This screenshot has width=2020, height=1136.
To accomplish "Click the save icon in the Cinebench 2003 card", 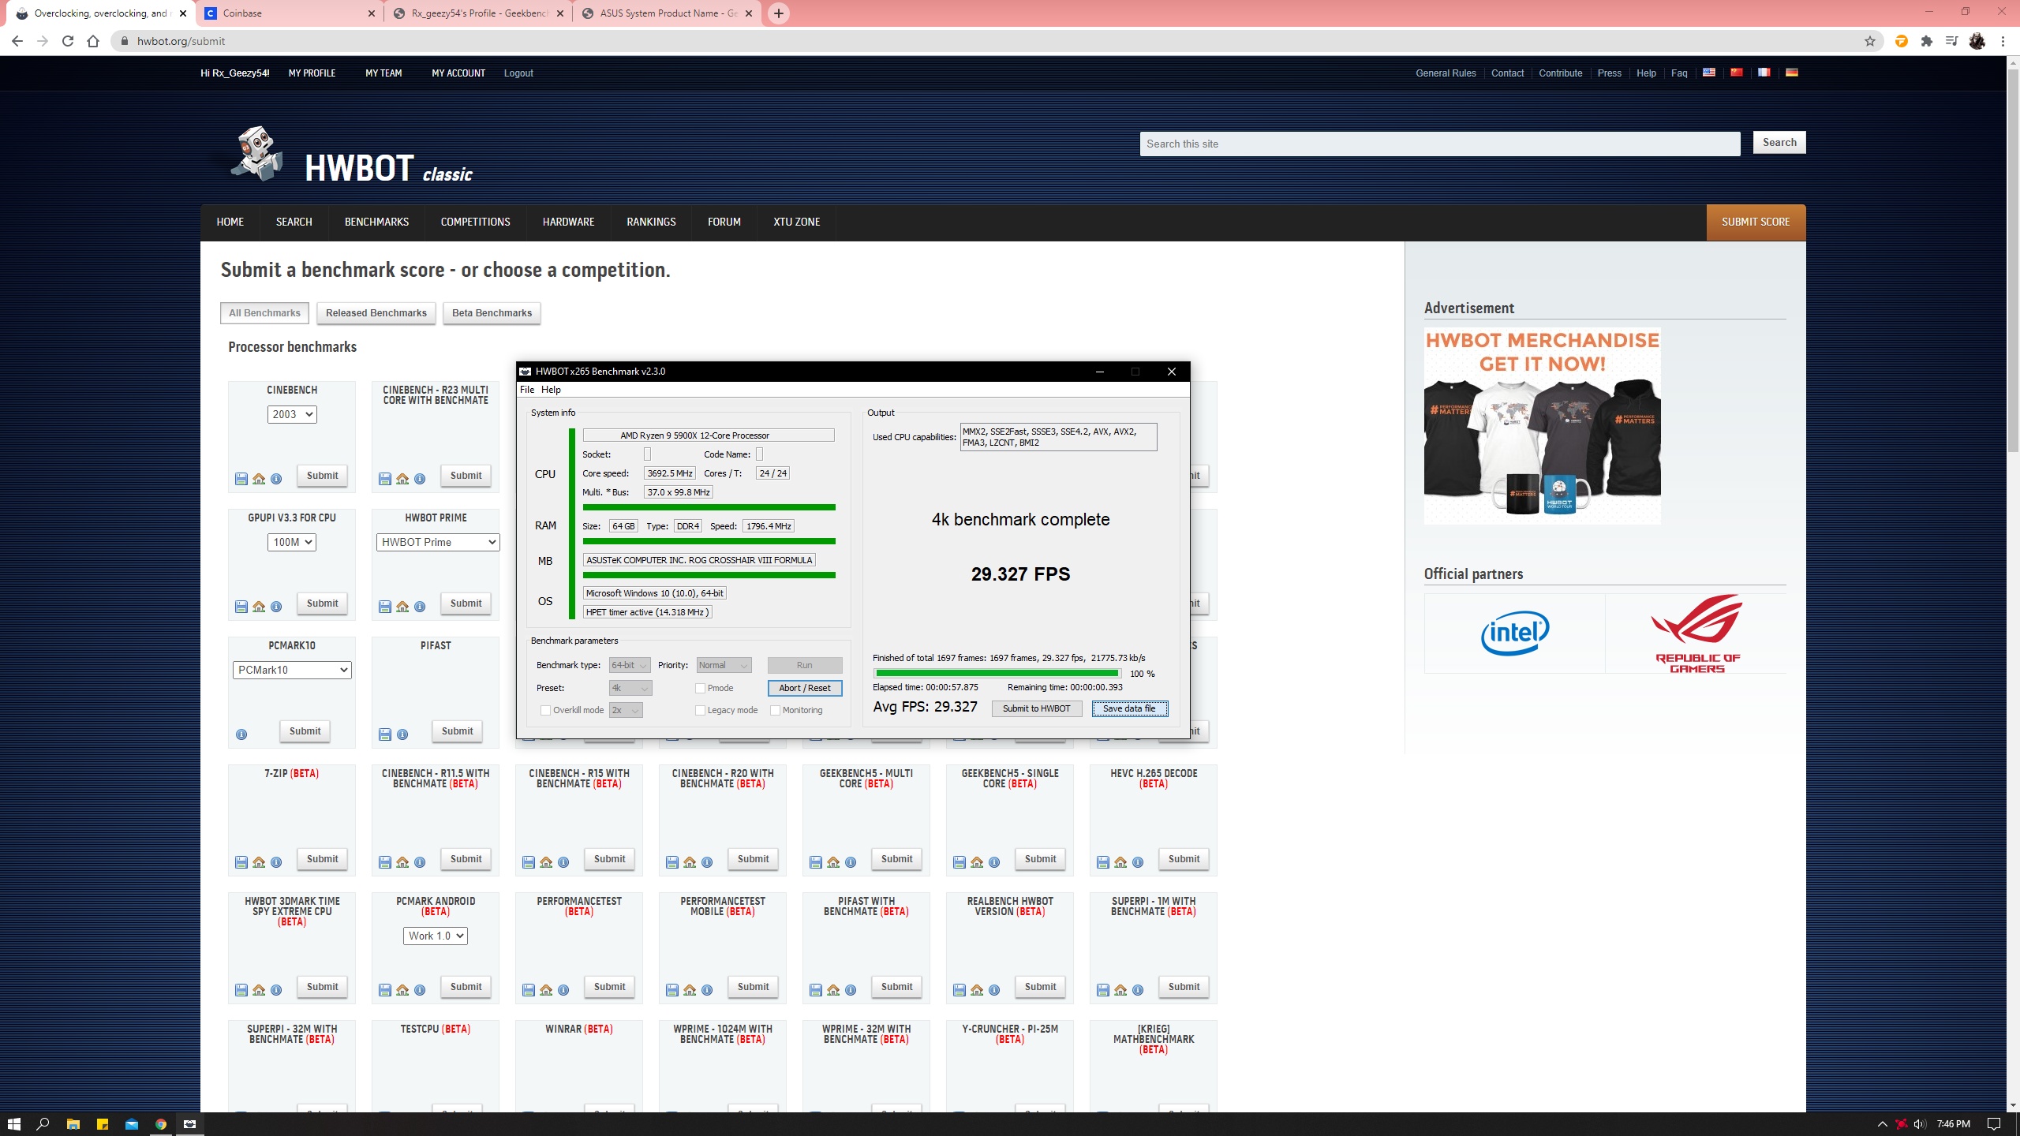I will coord(241,479).
